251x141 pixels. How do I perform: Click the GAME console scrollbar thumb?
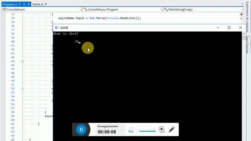click(244, 38)
